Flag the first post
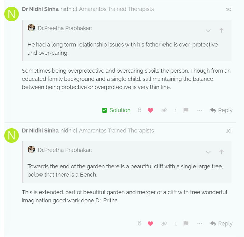Viewport: 244px width, 237px height. point(186,110)
